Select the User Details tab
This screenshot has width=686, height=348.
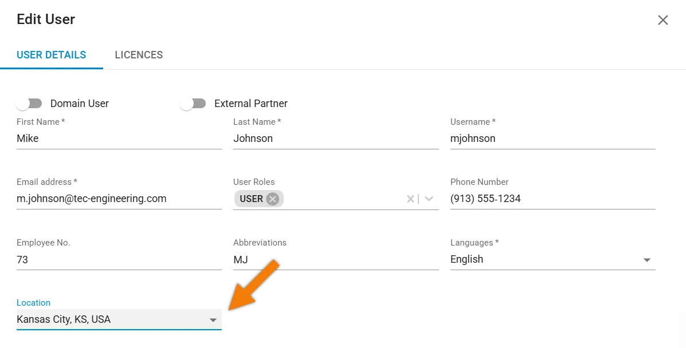(51, 55)
